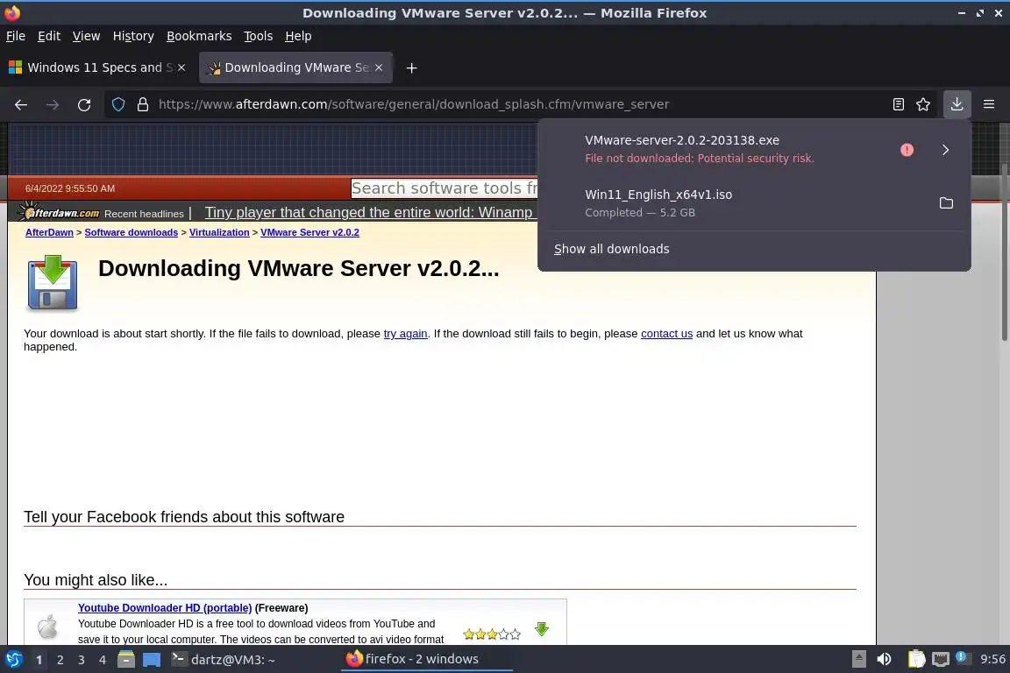The image size is (1010, 673).
Task: Open the Tools menu
Action: tap(259, 36)
